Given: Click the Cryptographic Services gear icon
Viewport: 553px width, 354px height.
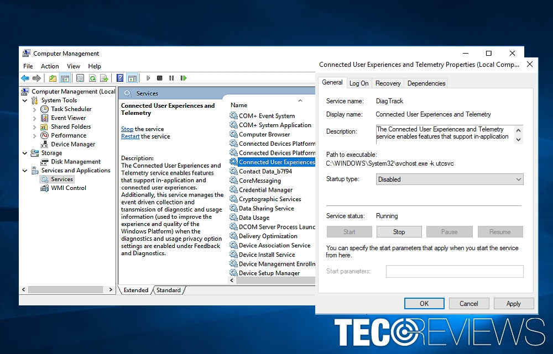Looking at the screenshot, I should tap(233, 199).
